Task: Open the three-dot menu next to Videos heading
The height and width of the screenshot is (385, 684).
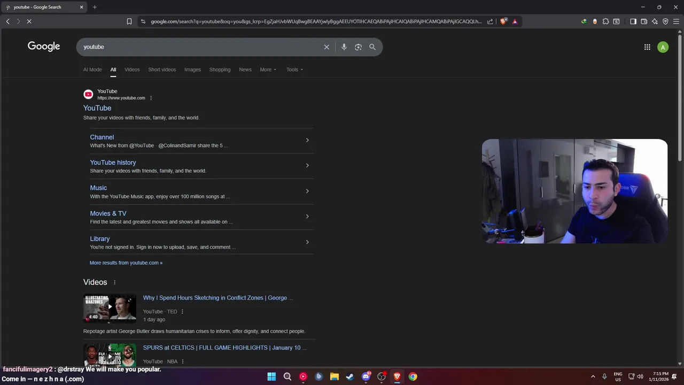Action: pyautogui.click(x=114, y=282)
